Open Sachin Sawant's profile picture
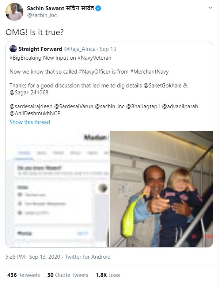Image resolution: width=220 pixels, height=285 pixels. 14,12
